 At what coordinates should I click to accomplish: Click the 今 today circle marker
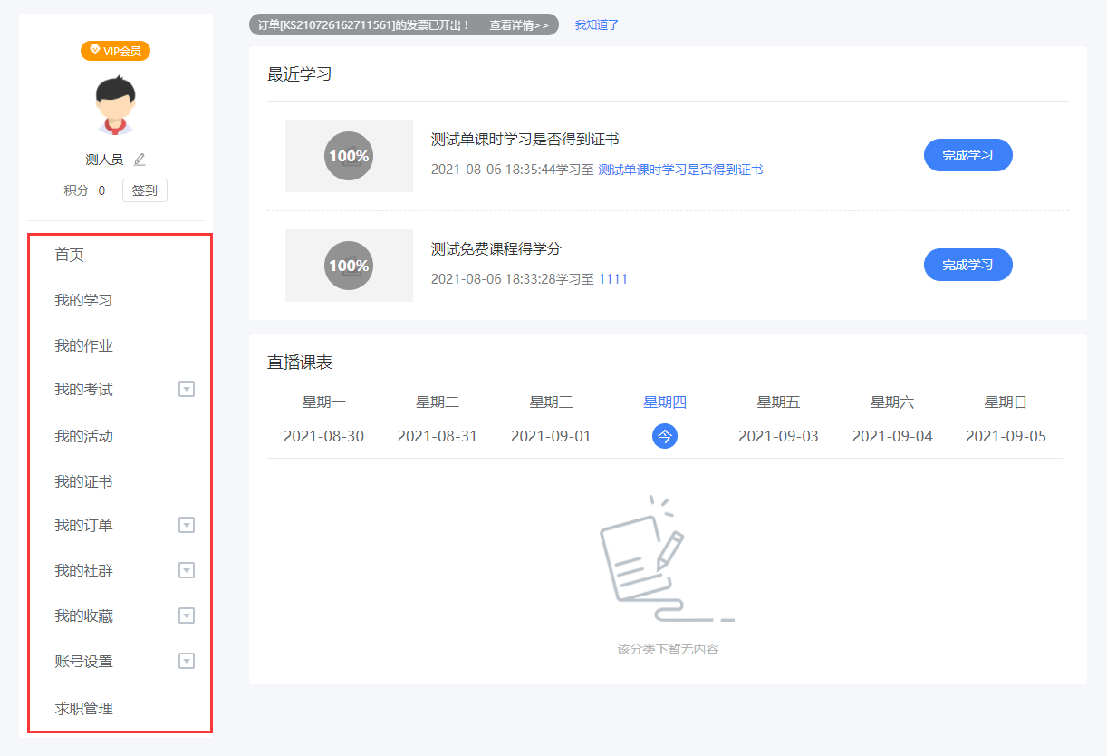click(x=665, y=436)
